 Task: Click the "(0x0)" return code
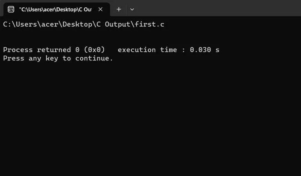click(x=94, y=50)
